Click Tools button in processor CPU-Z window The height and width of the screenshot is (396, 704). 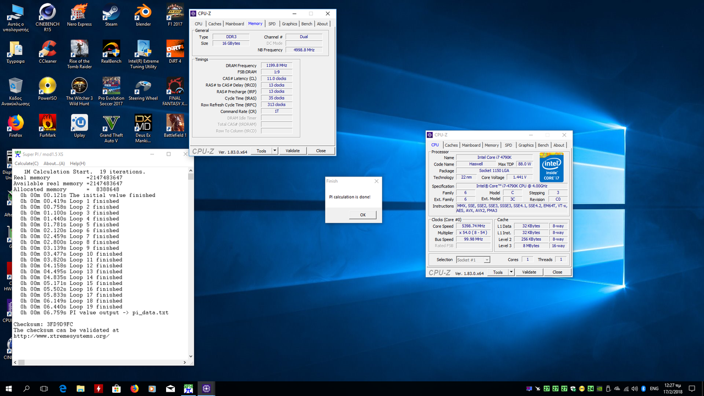pyautogui.click(x=498, y=272)
